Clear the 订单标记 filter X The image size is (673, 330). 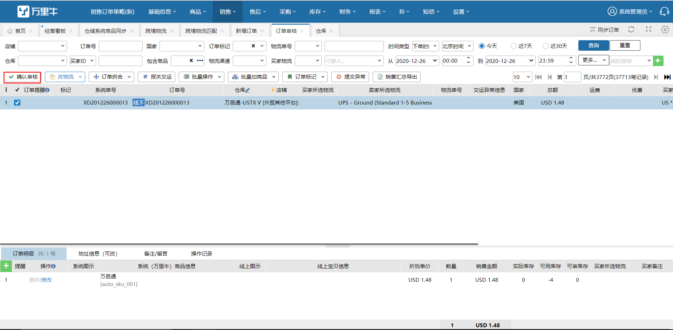click(253, 46)
